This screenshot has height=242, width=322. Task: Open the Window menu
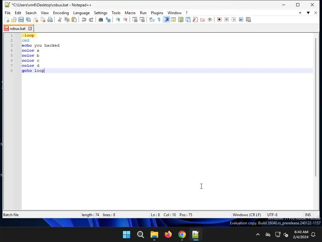pyautogui.click(x=174, y=13)
